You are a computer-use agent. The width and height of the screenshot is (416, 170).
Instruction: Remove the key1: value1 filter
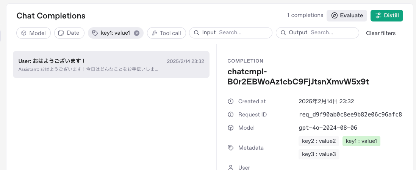coord(137,33)
